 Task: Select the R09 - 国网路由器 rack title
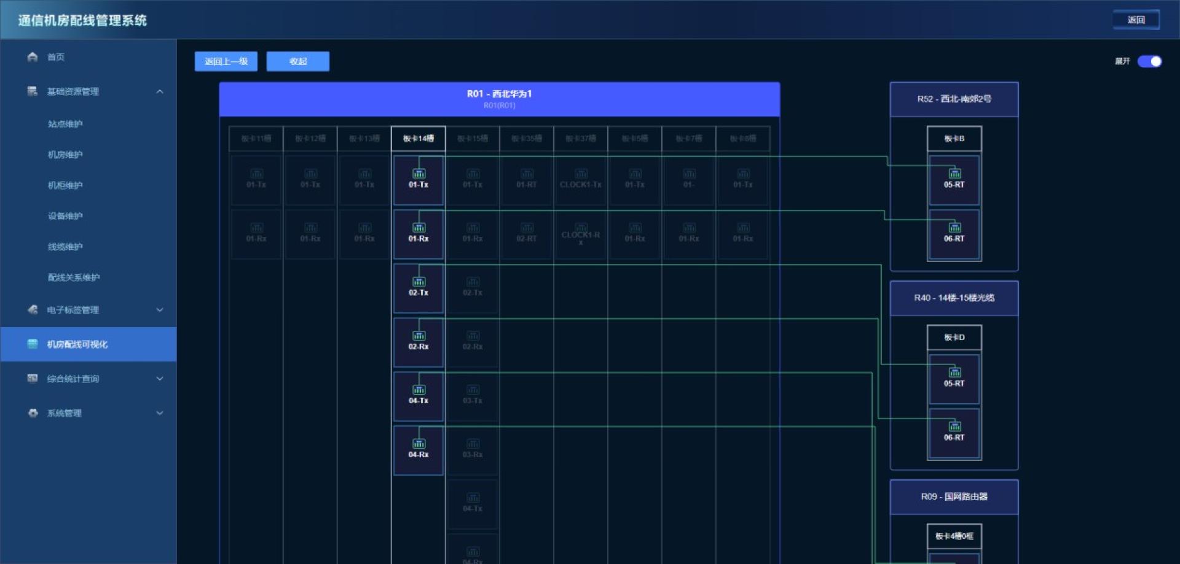click(954, 496)
